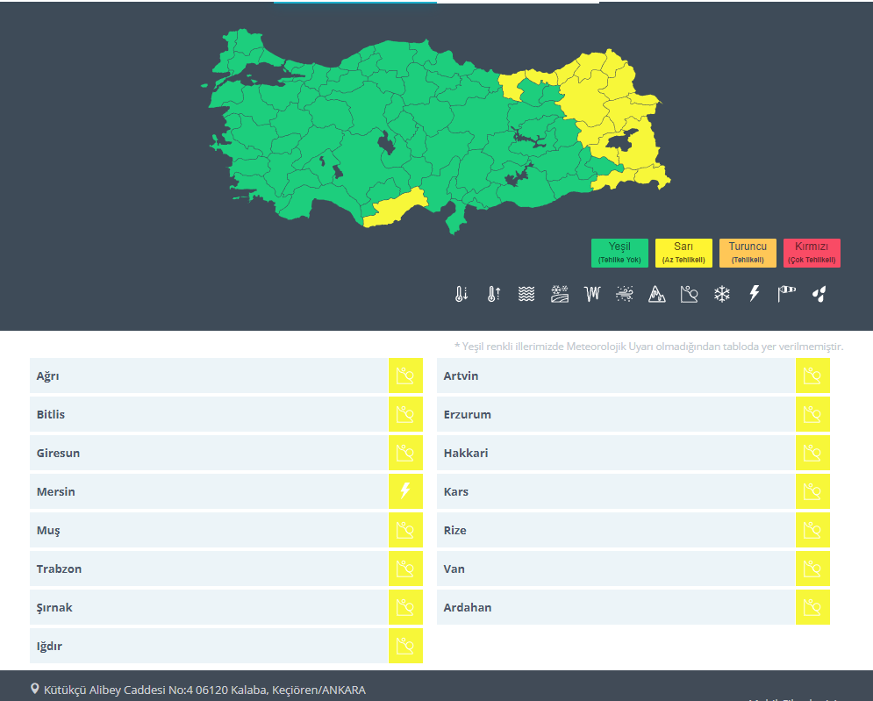
Task: Select the lightning bolt thunderstorm legend icon
Action: click(x=754, y=294)
